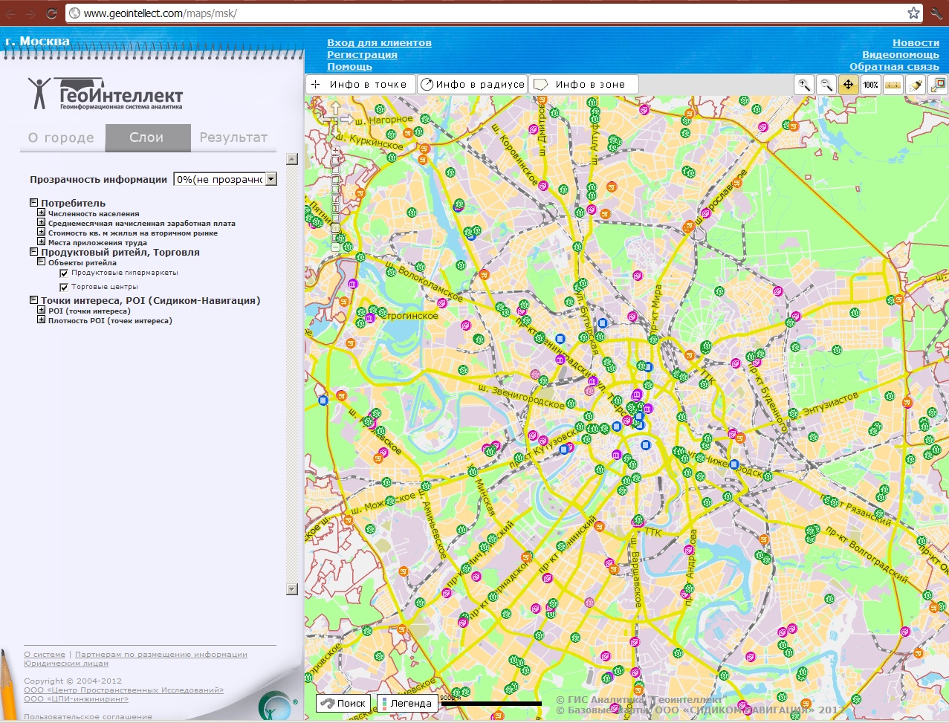
Task: Open the Пользовательское соглашение link
Action: tap(88, 717)
